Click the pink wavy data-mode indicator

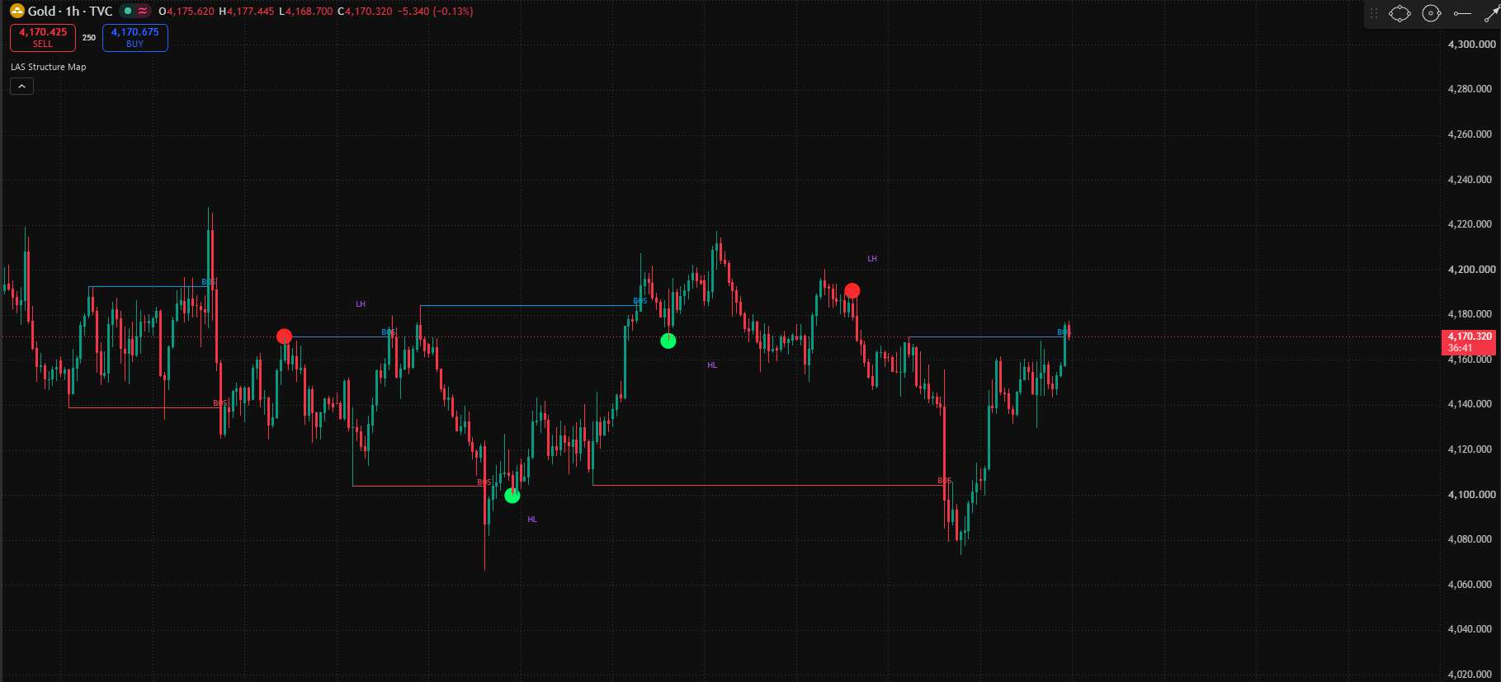(x=144, y=11)
